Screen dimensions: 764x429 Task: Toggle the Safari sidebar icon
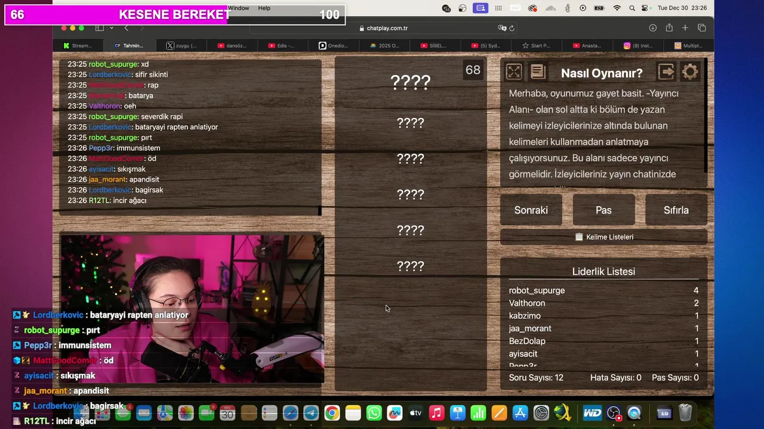click(100, 28)
